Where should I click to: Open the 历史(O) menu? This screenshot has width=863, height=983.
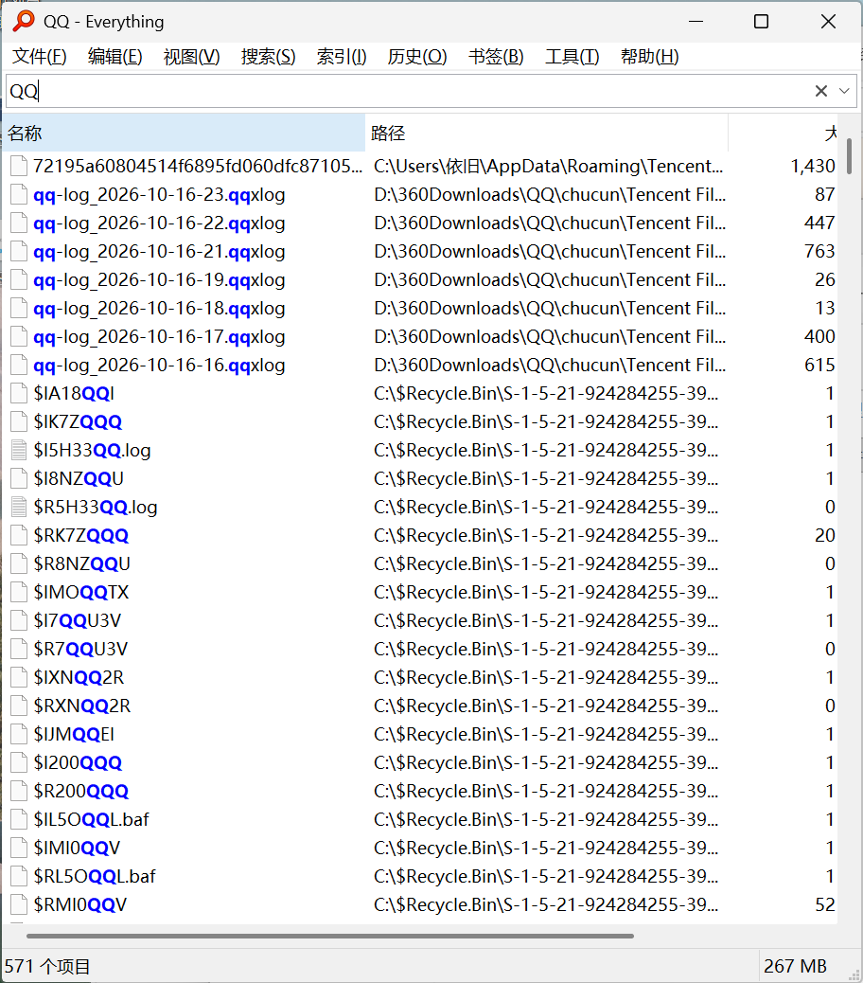[x=417, y=57]
